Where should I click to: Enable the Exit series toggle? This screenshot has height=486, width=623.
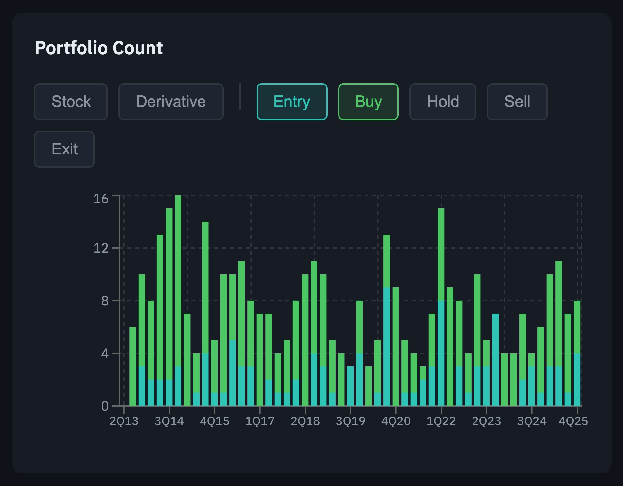tap(64, 149)
